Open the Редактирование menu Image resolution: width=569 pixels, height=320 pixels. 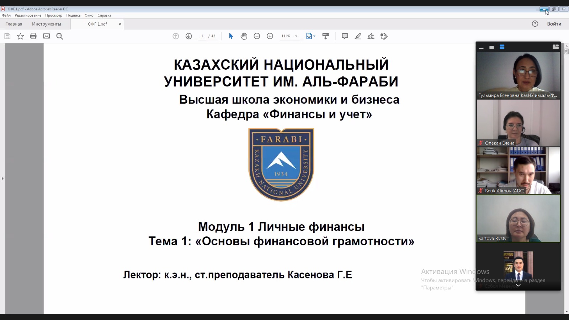click(x=28, y=15)
